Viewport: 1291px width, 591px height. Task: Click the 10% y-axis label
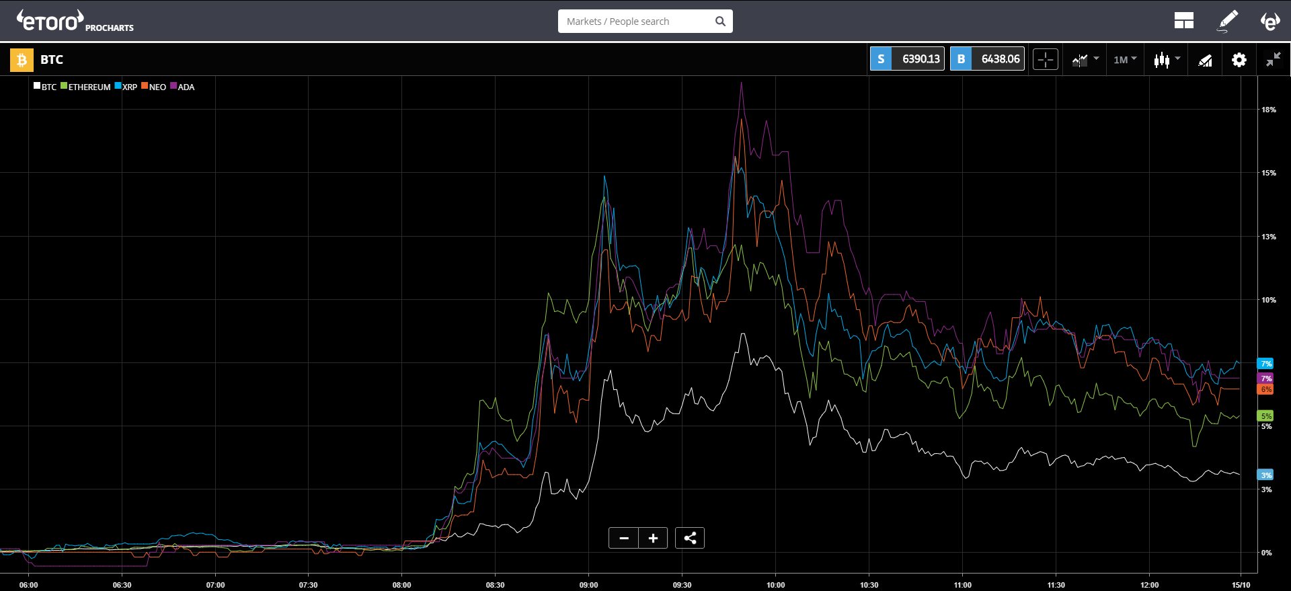point(1268,300)
